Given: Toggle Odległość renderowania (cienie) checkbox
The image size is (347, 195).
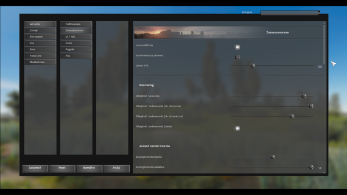Looking at the screenshot, I should pos(237,128).
